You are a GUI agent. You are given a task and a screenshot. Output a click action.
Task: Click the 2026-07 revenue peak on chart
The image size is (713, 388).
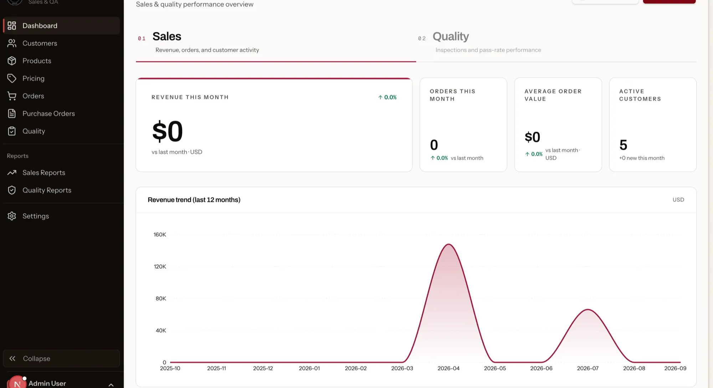point(588,309)
